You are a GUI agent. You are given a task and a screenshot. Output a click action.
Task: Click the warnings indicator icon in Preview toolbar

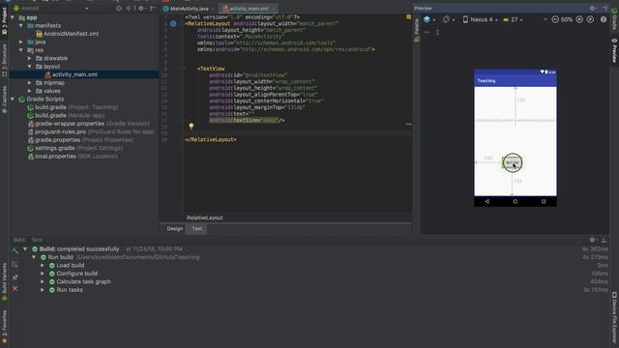[604, 19]
